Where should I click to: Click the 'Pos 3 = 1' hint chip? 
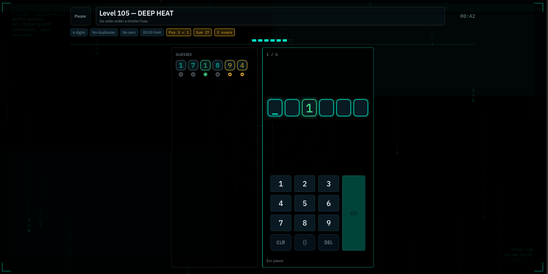pyautogui.click(x=179, y=32)
